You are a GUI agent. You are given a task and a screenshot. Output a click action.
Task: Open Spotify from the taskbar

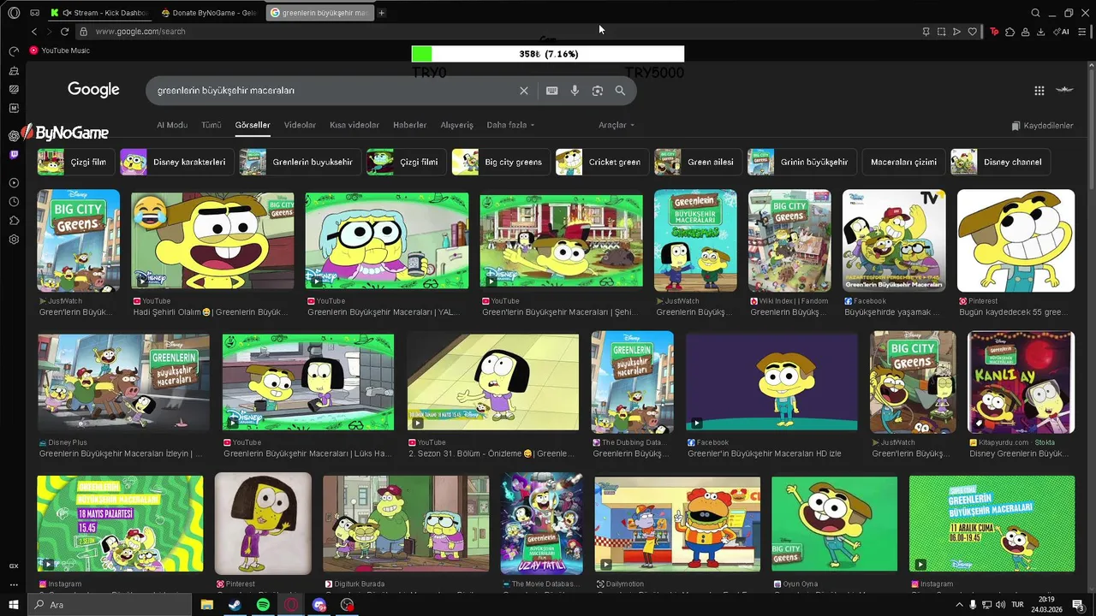click(263, 605)
